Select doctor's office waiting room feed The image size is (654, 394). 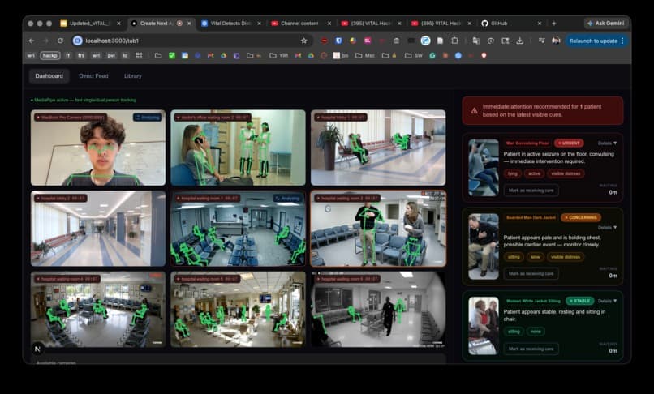click(238, 148)
